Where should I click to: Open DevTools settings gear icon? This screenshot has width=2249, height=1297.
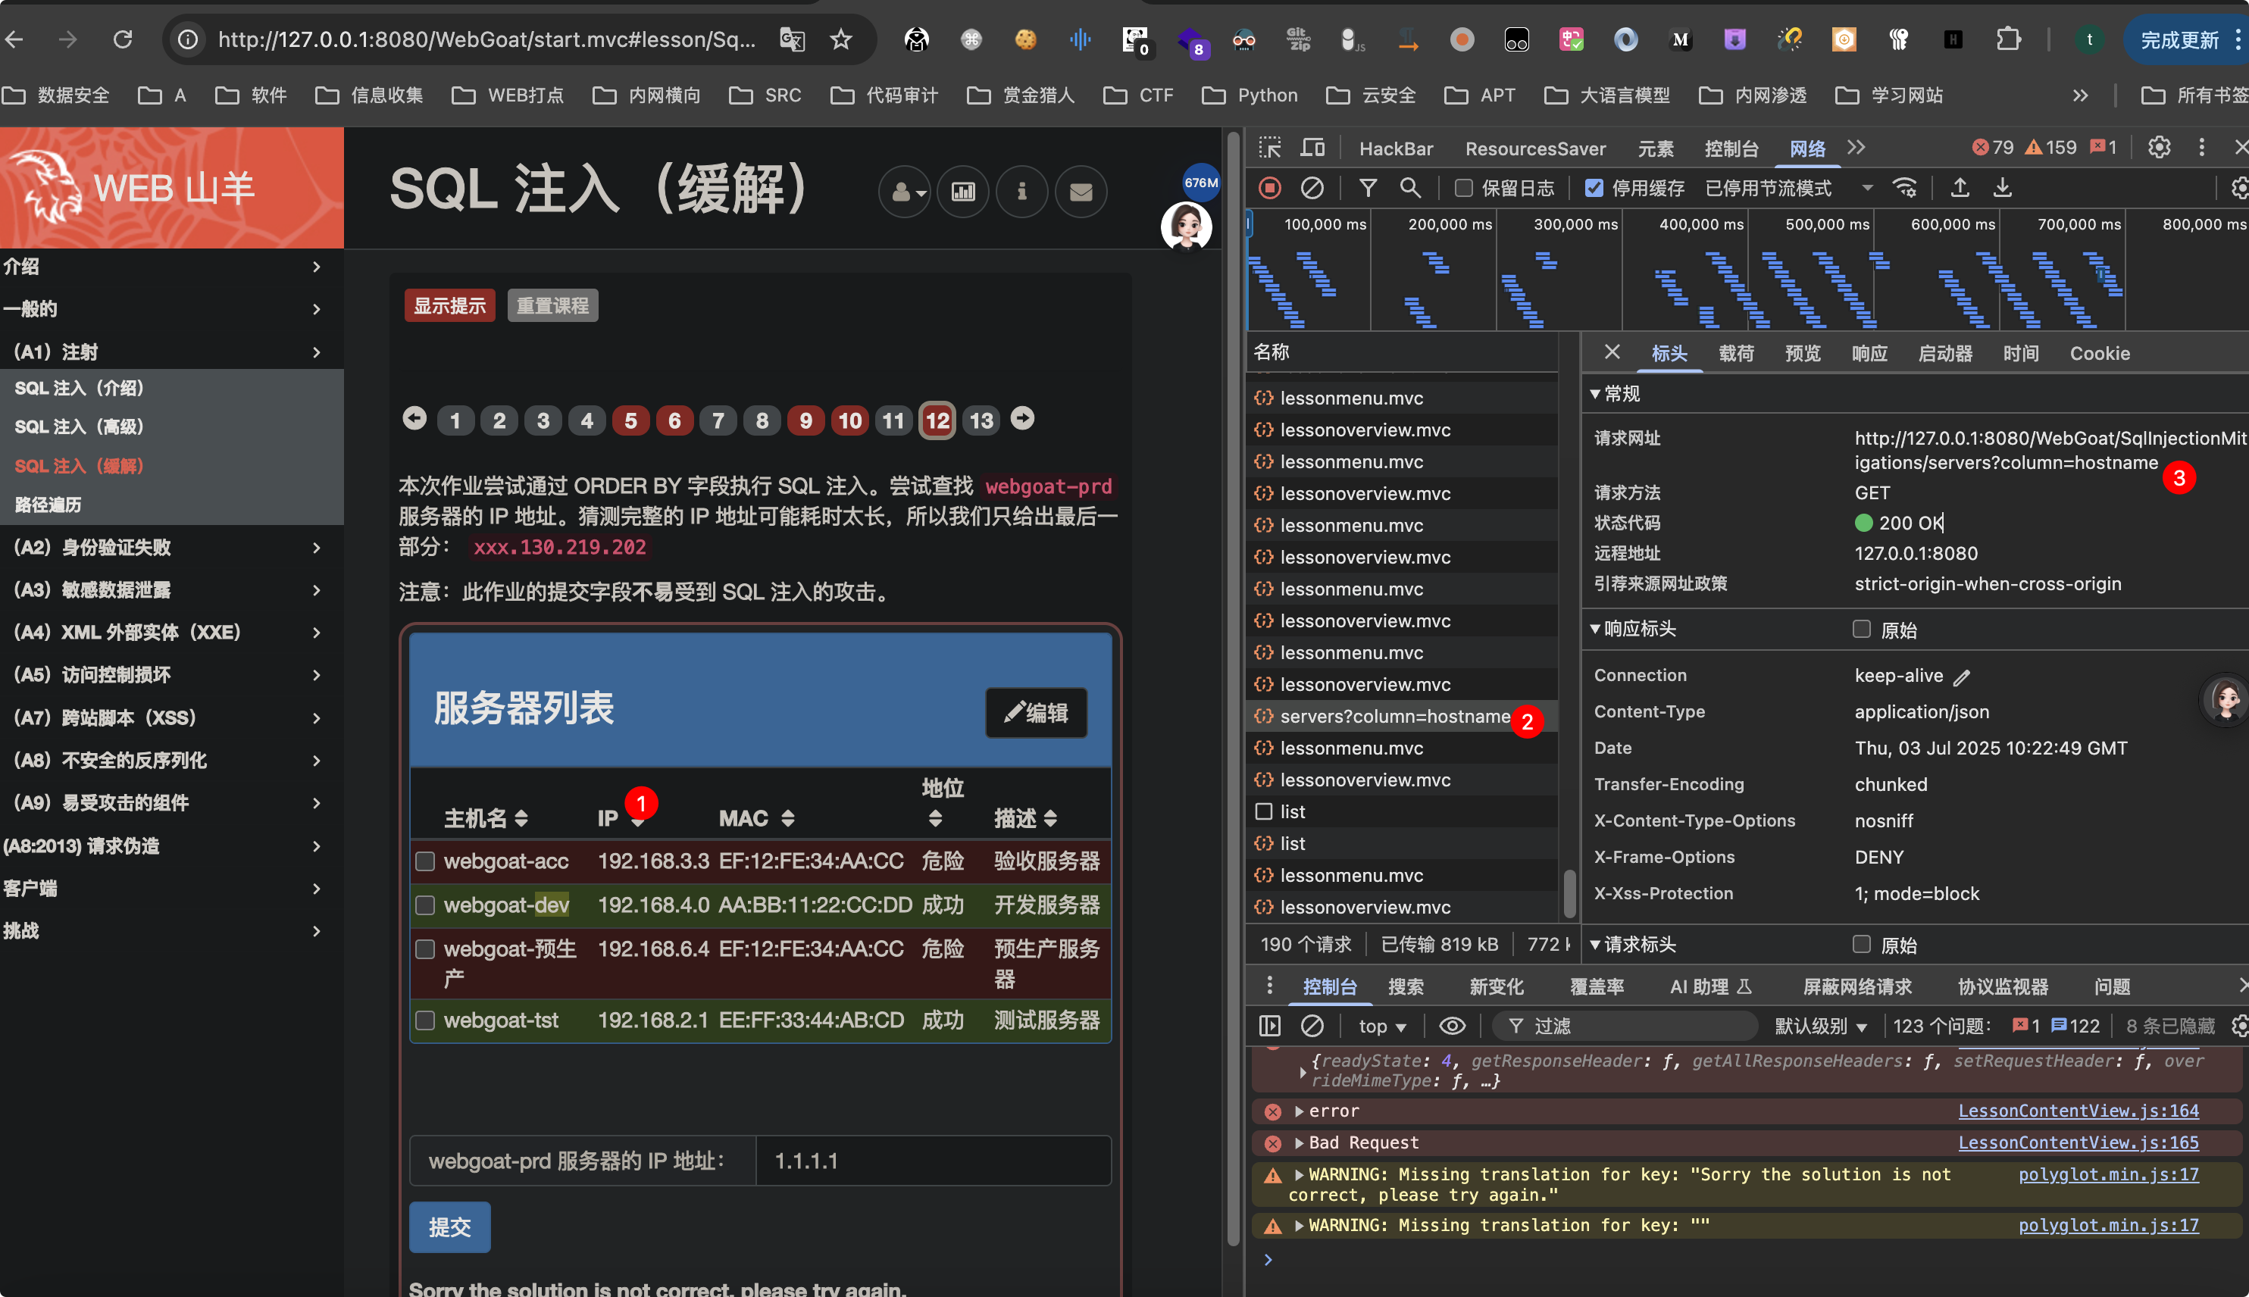click(x=2159, y=148)
